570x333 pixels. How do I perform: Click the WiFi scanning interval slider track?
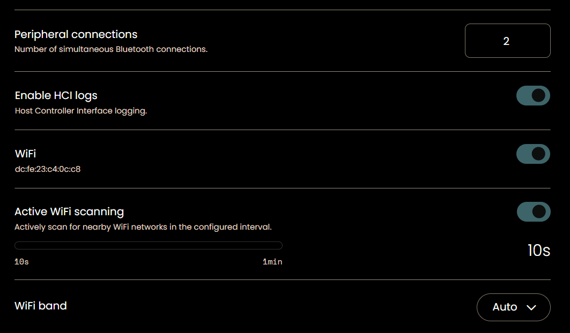pyautogui.click(x=149, y=246)
